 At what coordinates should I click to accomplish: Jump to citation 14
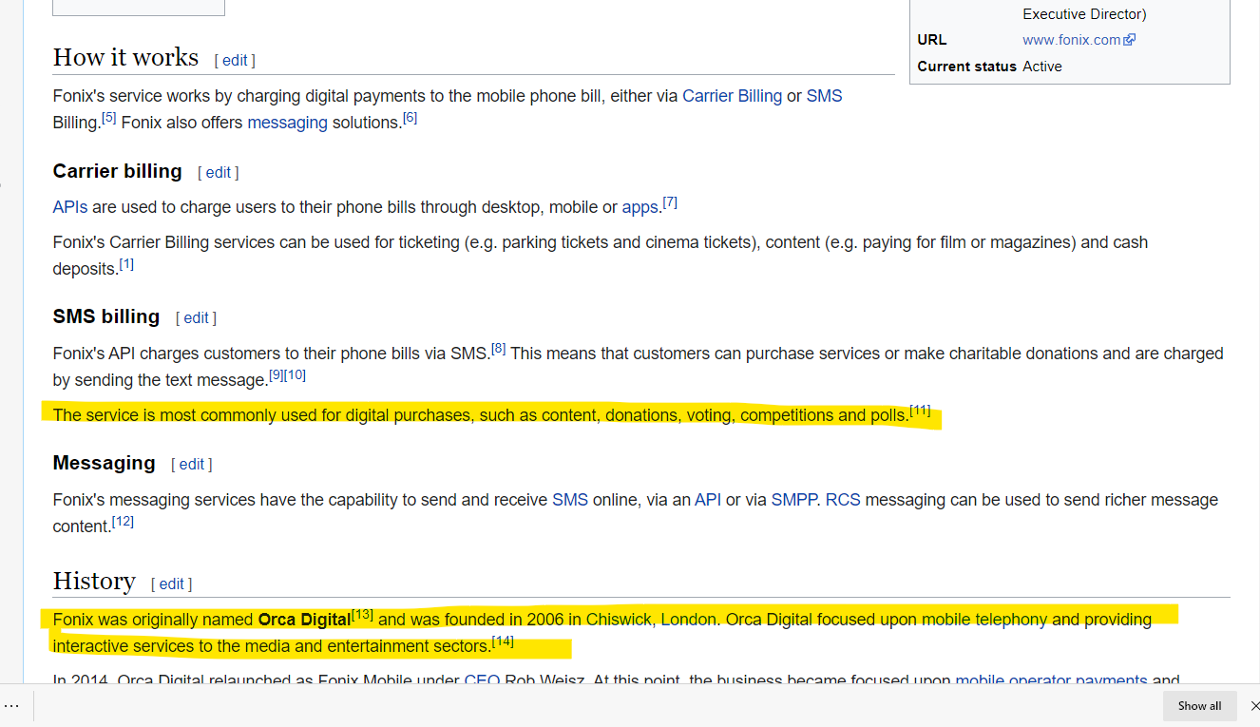(503, 642)
